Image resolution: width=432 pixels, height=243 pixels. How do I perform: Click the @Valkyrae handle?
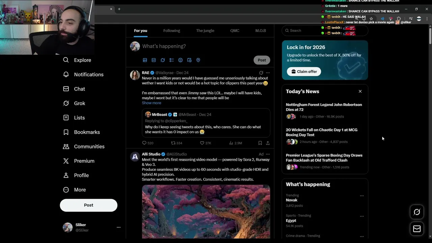pos(164,73)
